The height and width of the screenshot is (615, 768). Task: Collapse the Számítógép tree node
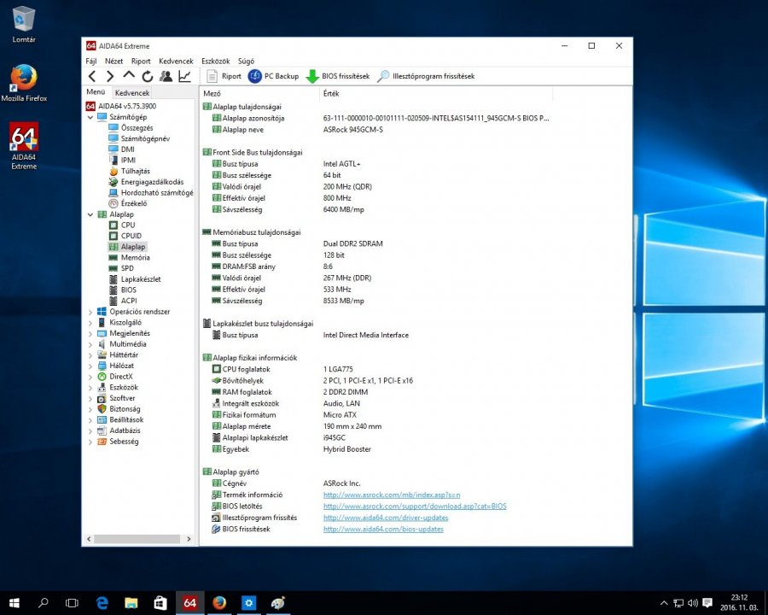click(91, 117)
